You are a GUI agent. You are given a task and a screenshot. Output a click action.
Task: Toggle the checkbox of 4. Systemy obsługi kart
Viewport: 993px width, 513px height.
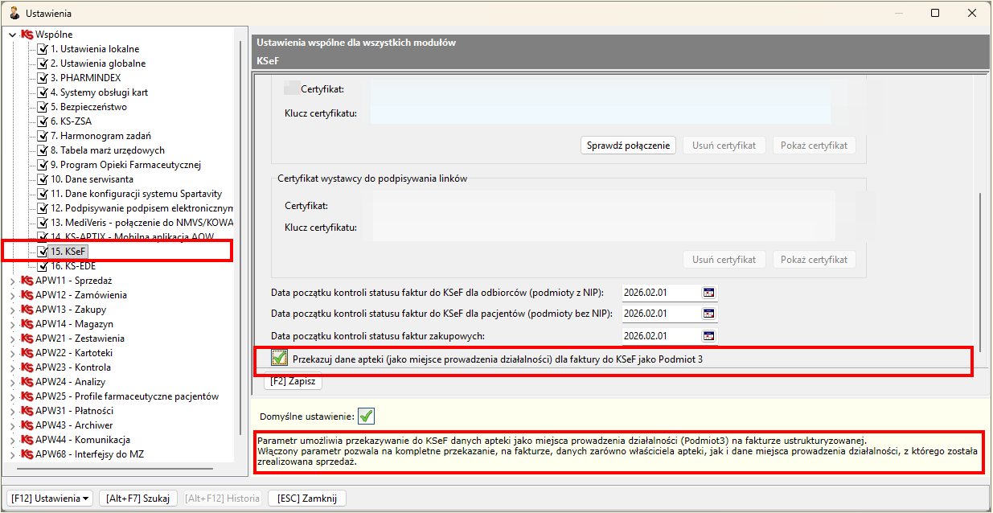pos(43,92)
